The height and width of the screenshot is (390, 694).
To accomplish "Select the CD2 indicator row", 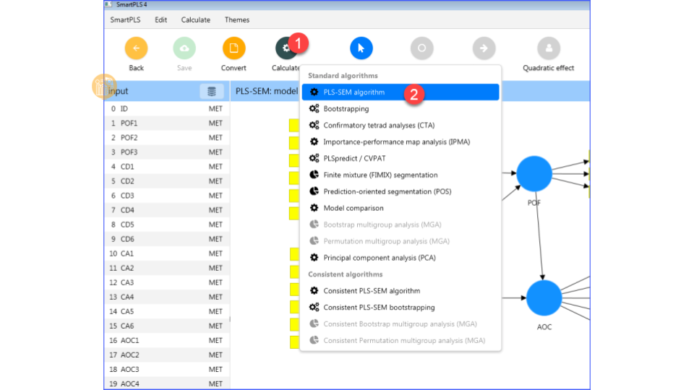I will coord(167,181).
